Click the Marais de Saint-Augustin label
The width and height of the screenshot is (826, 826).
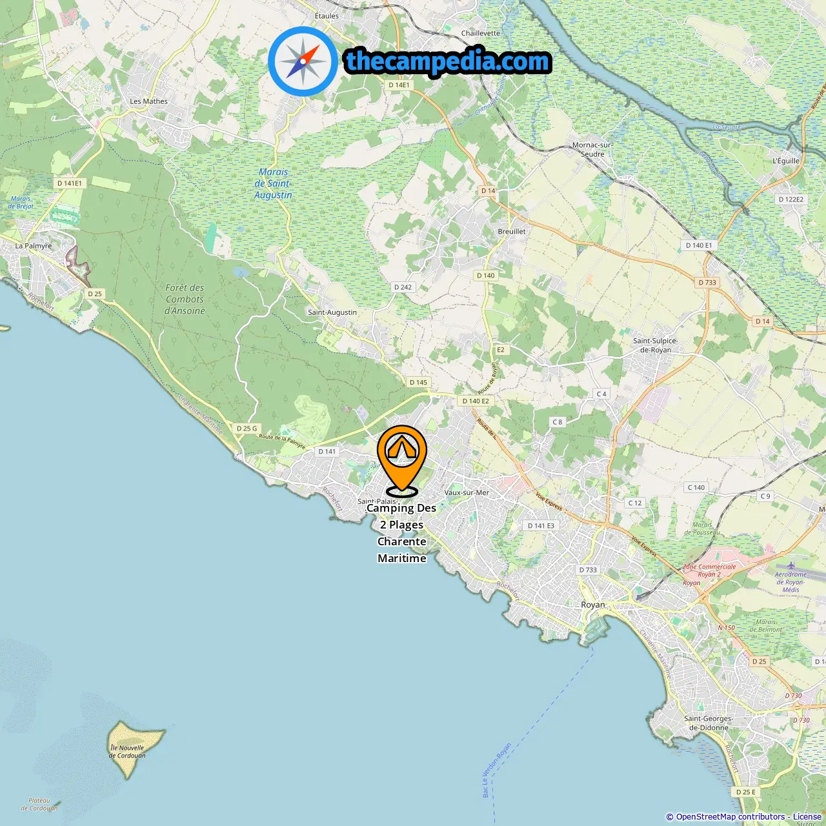[273, 183]
